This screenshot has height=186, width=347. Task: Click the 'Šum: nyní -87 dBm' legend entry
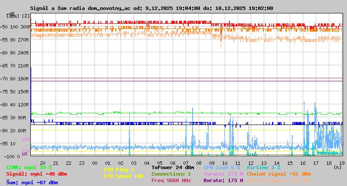click(x=32, y=183)
